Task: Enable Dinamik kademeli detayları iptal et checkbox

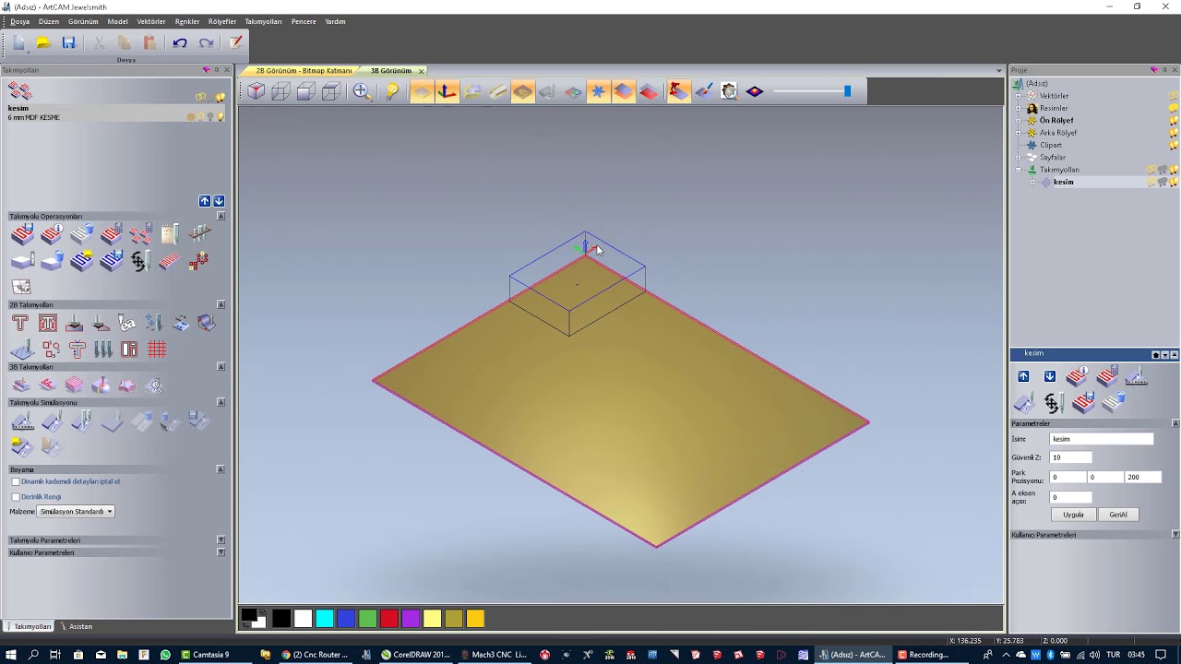Action: tap(16, 481)
